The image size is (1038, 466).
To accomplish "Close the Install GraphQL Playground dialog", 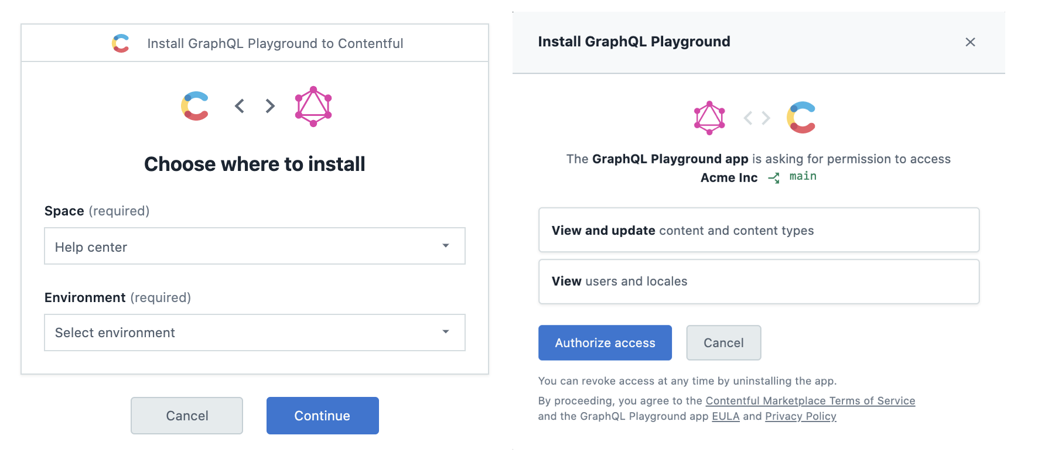I will tap(970, 42).
